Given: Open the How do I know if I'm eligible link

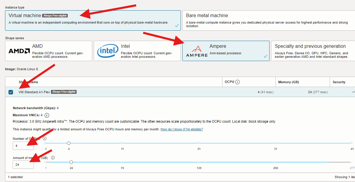Looking at the screenshot, I should (x=181, y=129).
